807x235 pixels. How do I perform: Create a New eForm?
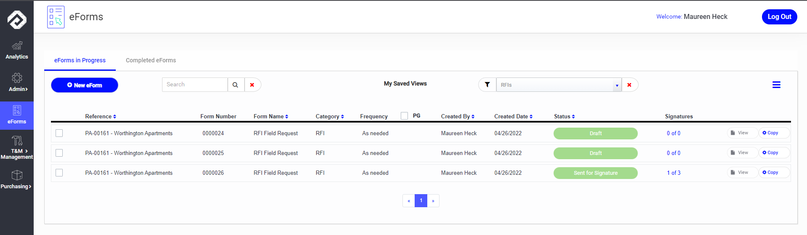(x=85, y=85)
